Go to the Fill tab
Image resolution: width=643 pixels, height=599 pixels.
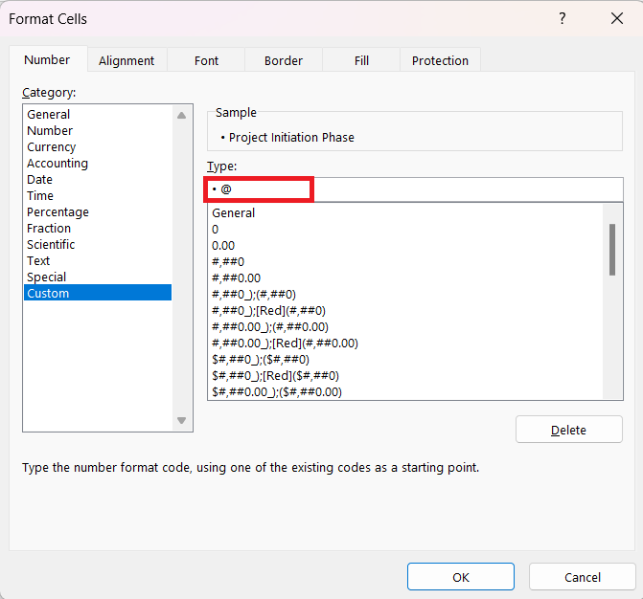(x=361, y=60)
